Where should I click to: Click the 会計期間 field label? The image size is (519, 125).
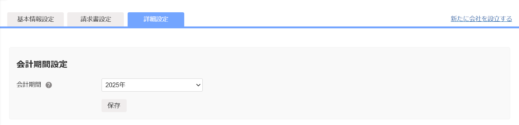point(29,85)
